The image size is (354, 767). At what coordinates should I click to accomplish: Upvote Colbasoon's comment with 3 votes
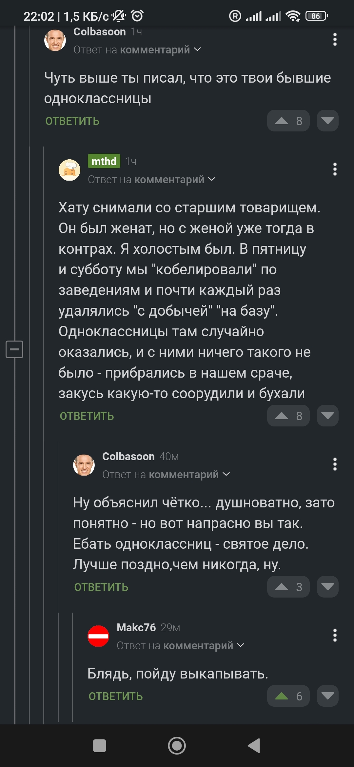pos(282,587)
